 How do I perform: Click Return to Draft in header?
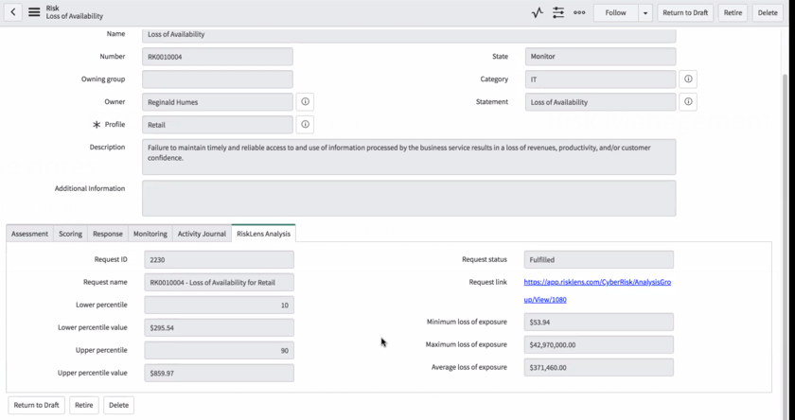point(685,12)
